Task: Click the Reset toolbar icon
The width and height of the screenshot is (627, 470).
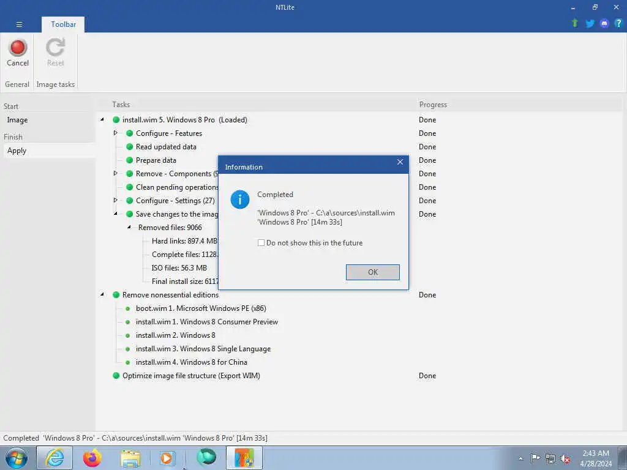Action: coord(55,47)
